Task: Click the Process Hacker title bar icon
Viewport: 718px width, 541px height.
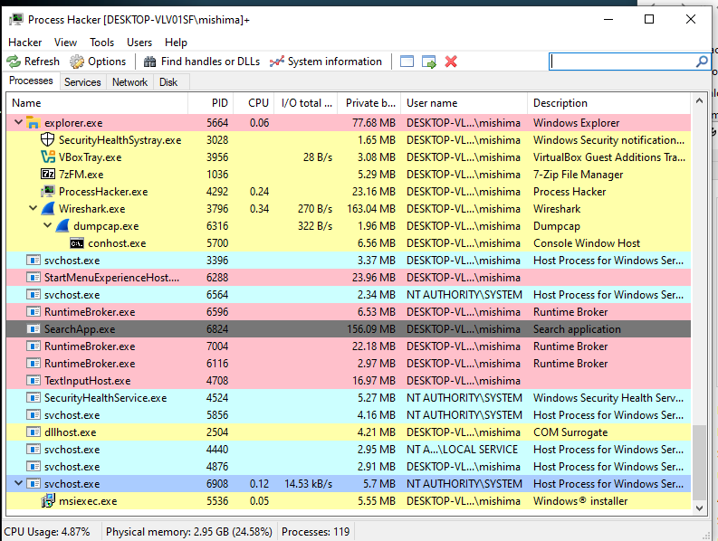Action: tap(16, 20)
